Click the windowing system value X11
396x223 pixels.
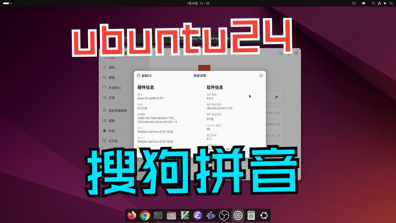209,139
